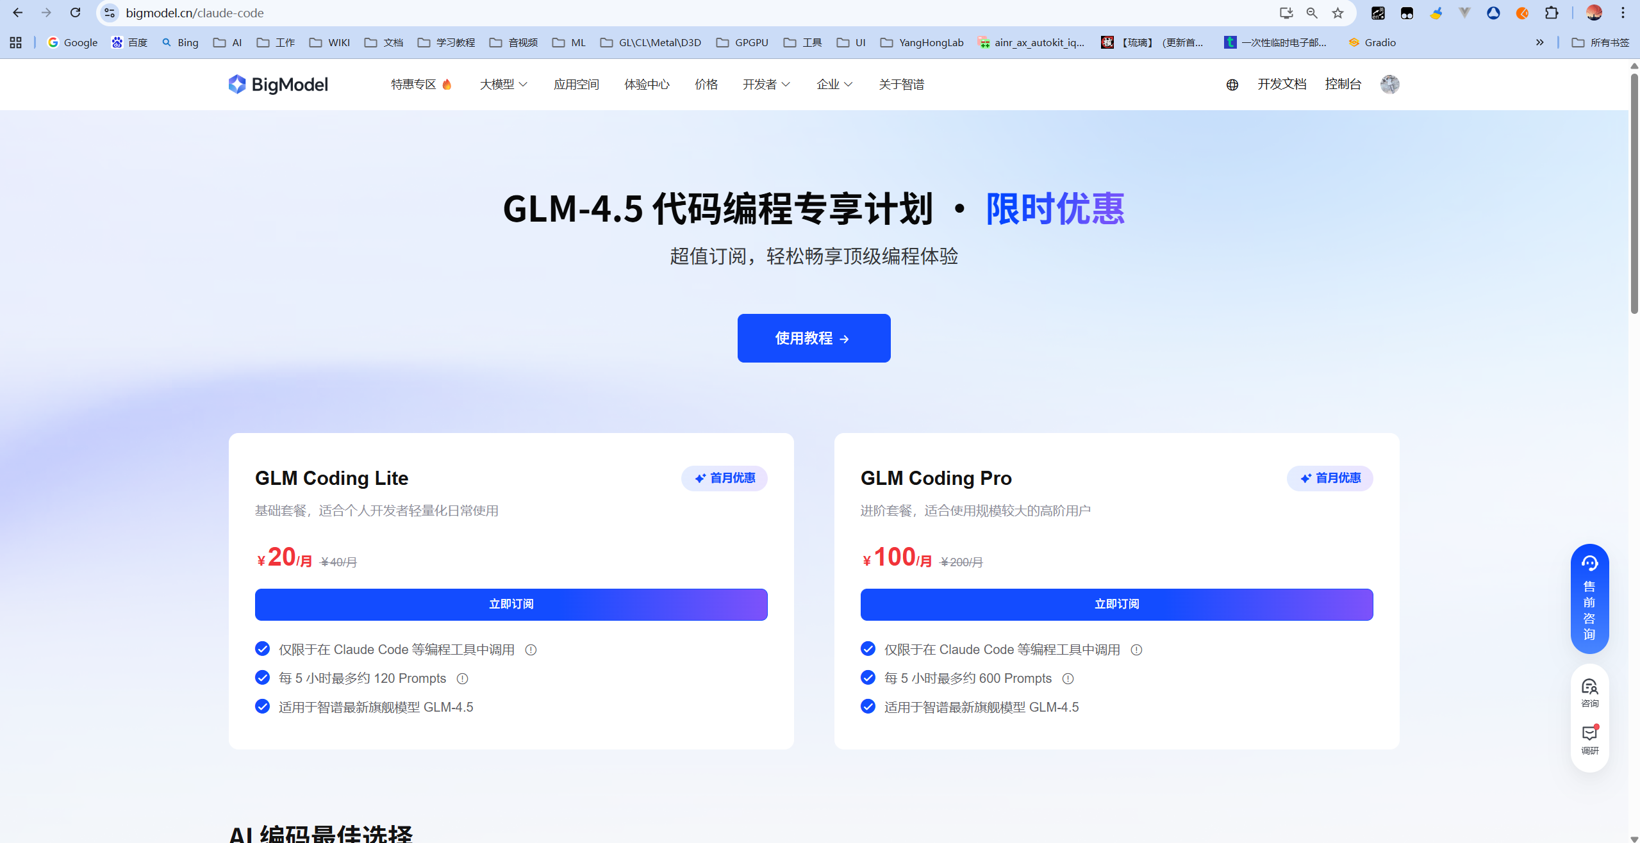Open the browser extensions puzzle icon
Image resolution: width=1640 pixels, height=843 pixels.
(1552, 13)
